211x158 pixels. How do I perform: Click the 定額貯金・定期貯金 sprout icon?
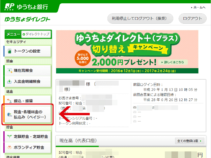(10, 137)
